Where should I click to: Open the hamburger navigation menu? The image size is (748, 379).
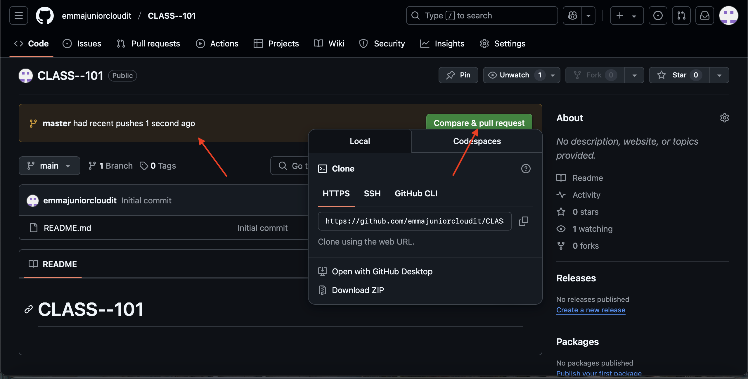pyautogui.click(x=19, y=15)
